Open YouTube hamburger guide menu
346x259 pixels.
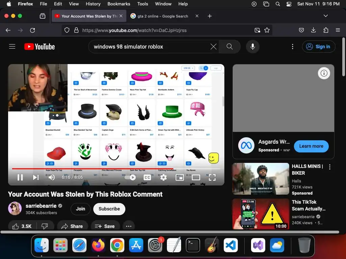tap(12, 47)
